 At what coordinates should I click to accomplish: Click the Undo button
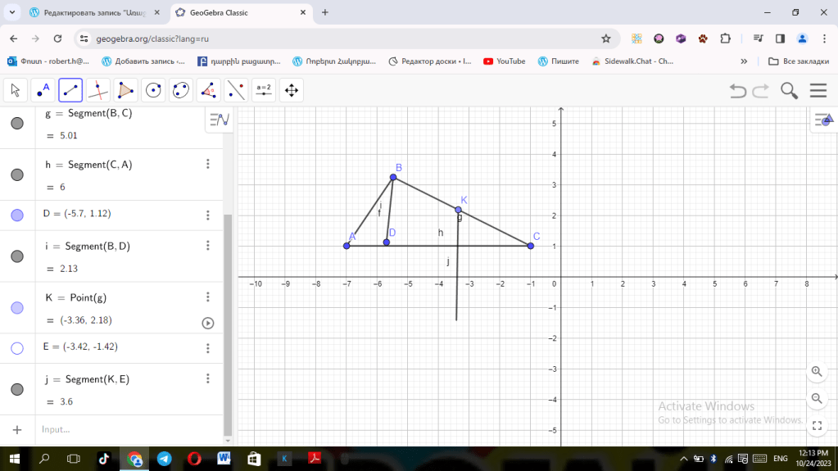tap(738, 91)
